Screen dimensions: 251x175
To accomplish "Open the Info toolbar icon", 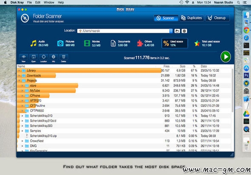I will [54, 57].
